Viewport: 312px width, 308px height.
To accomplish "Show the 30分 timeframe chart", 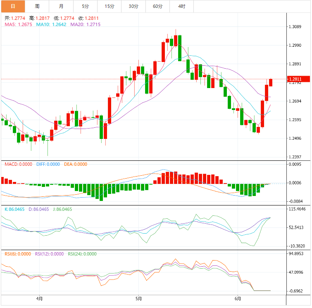I will 133,6.
